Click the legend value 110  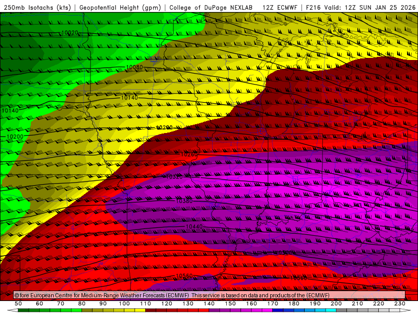point(145,304)
